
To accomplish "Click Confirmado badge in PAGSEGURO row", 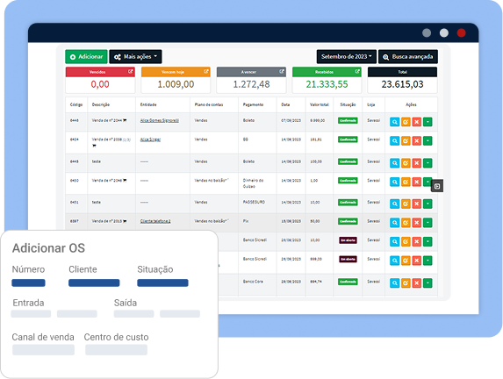I will click(348, 203).
